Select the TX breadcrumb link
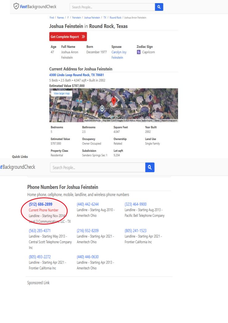This screenshot has width=228, height=323. pyautogui.click(x=105, y=18)
